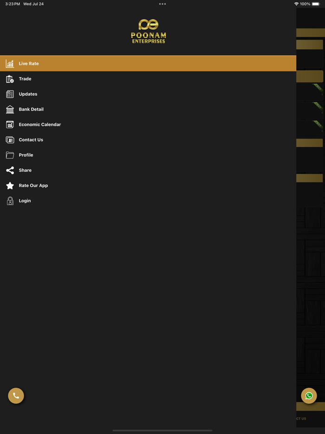
Task: Tap the Rate Our App star icon
Action: [x=10, y=185]
